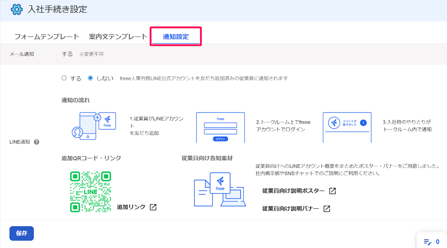Viewport: 447px width, 248px height.
Task: Click the LINE通知 label text
Action: tap(20, 142)
